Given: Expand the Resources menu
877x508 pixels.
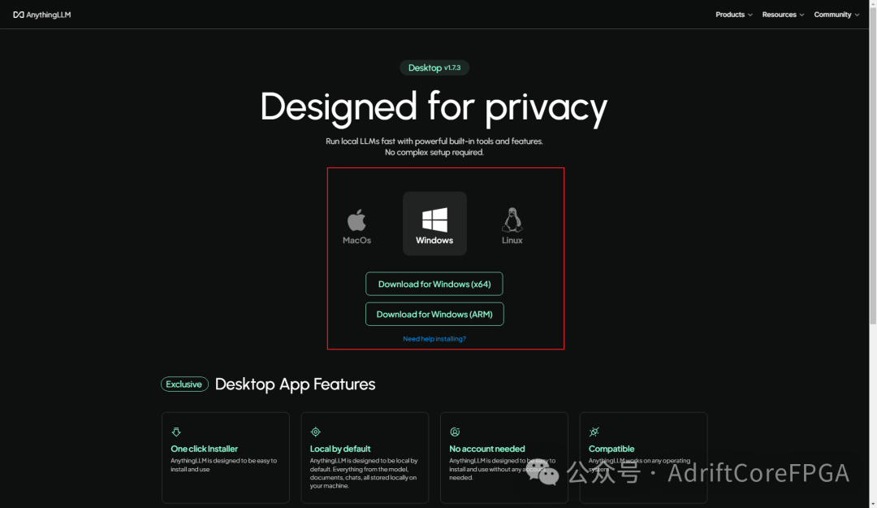Looking at the screenshot, I should [783, 15].
